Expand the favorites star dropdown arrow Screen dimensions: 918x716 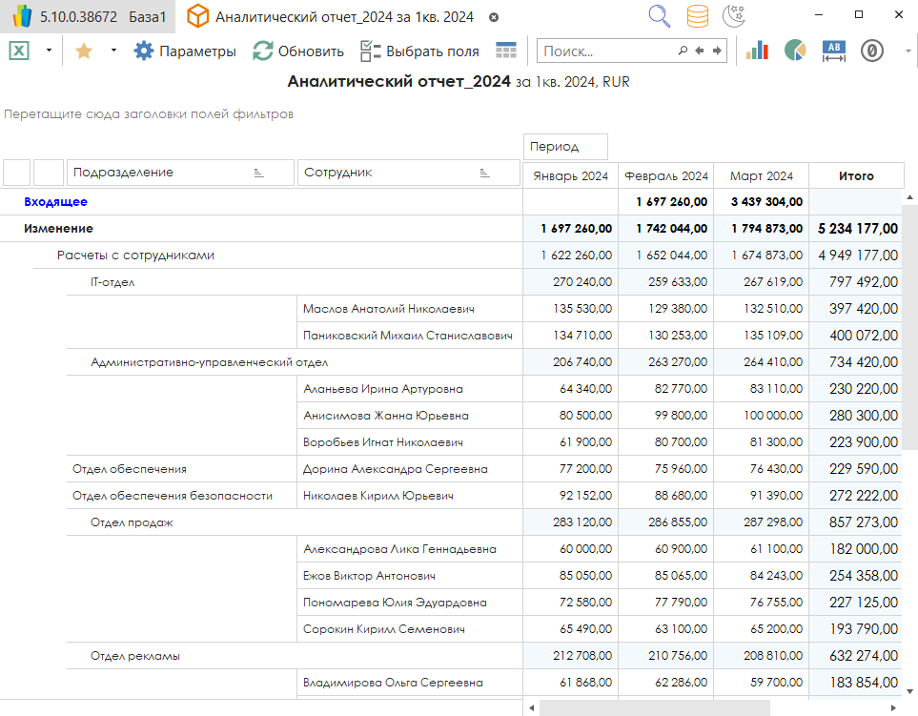point(113,51)
